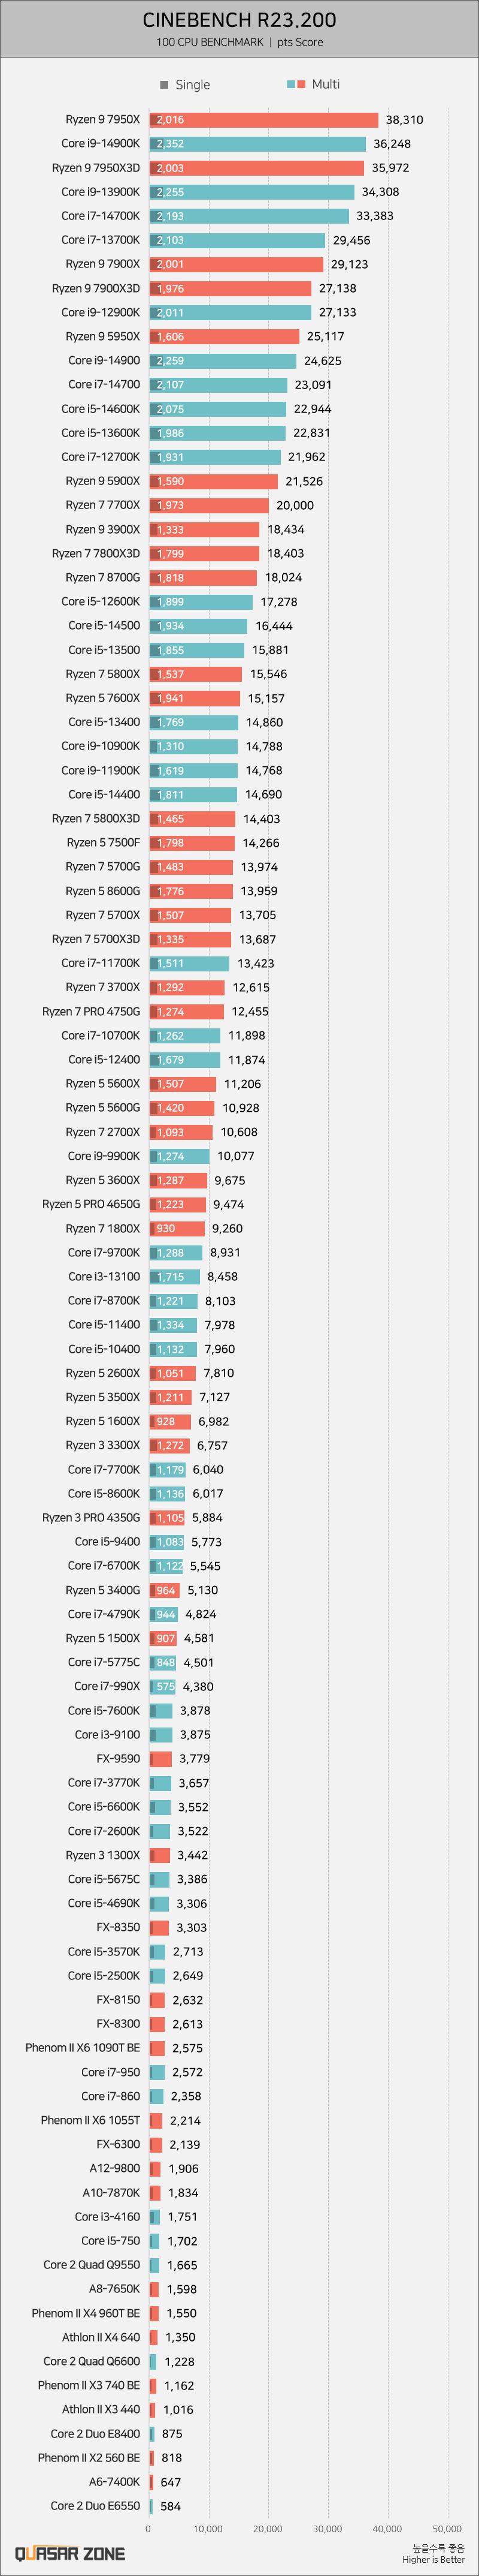
Task: Click the 50,000 axis tick label
Action: click(x=447, y=2529)
